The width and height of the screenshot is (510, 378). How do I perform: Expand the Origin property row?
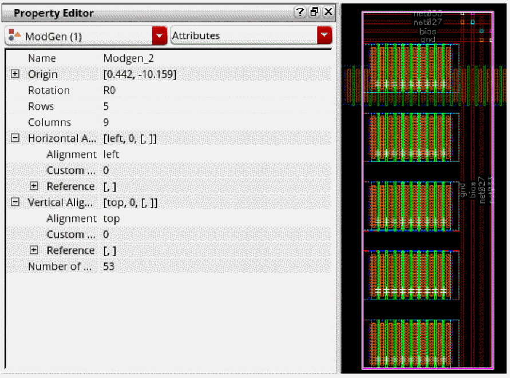coord(15,74)
